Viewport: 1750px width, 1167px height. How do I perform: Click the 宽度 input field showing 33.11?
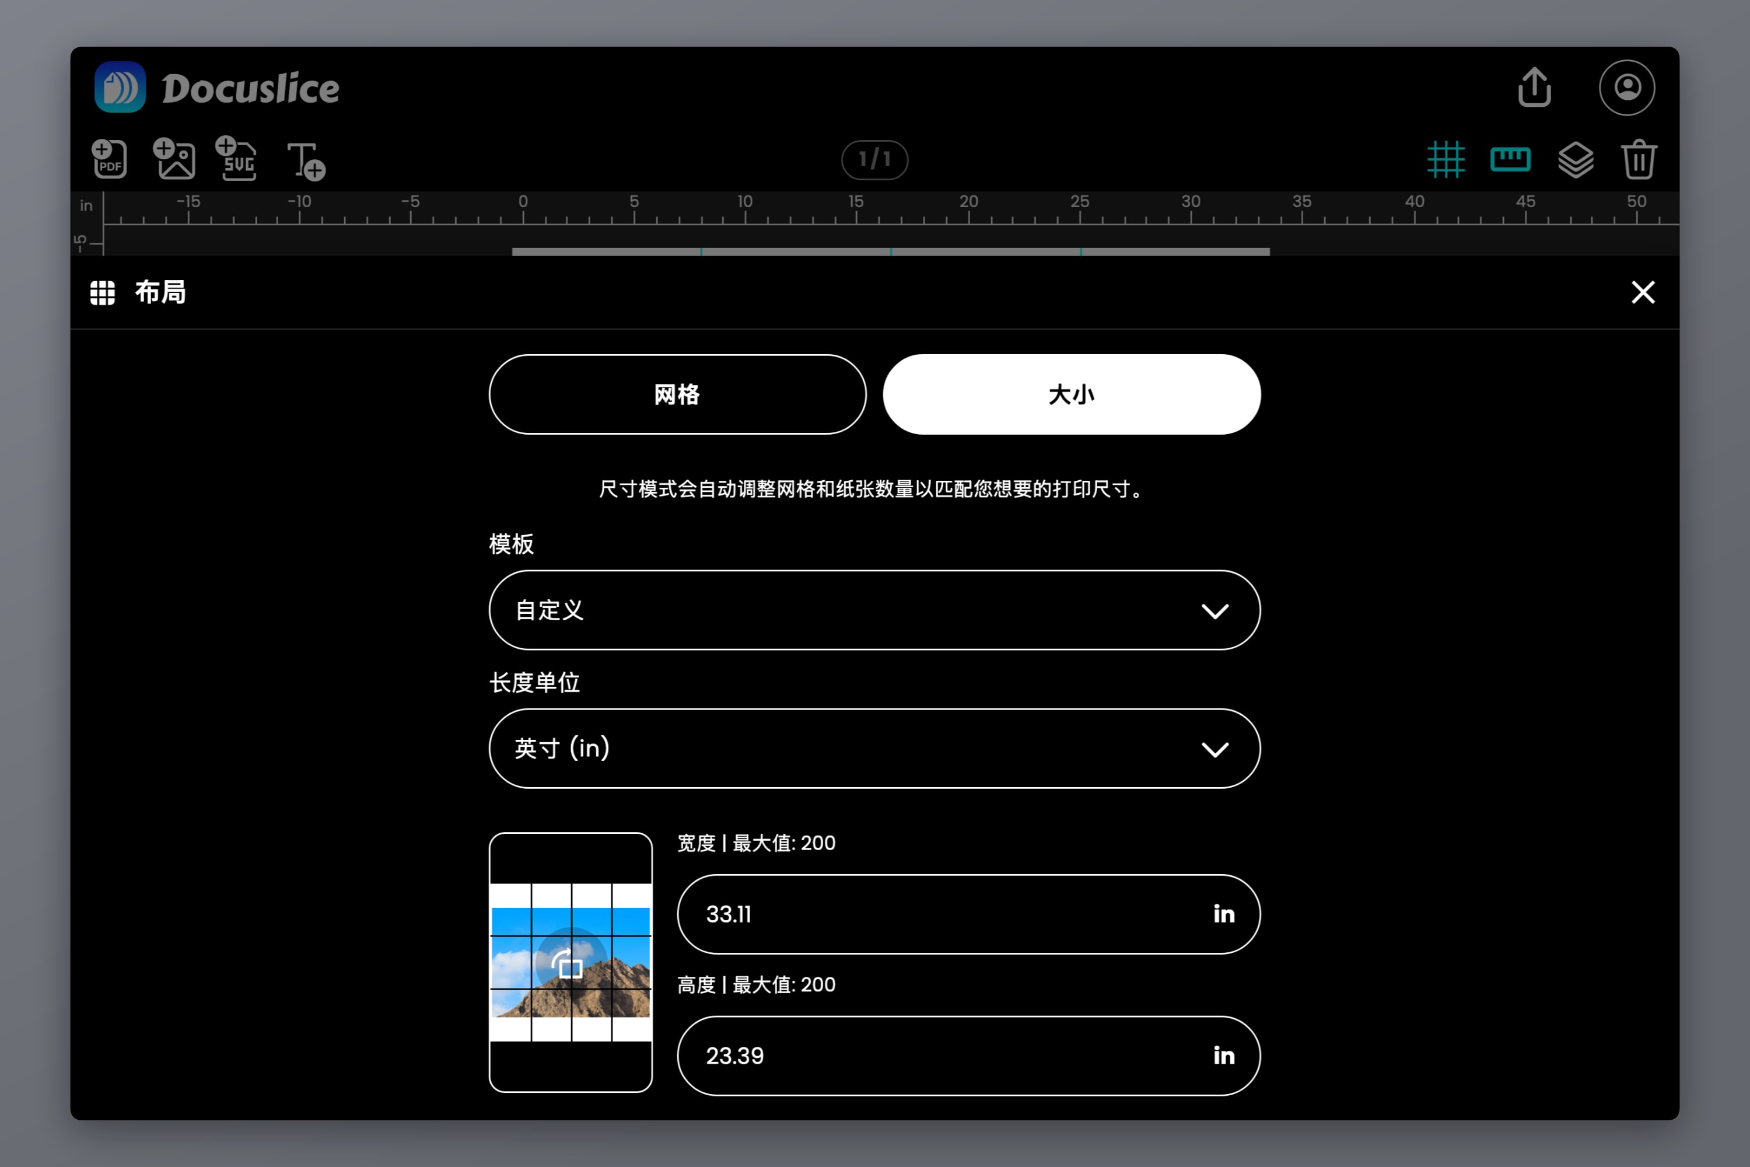click(969, 914)
